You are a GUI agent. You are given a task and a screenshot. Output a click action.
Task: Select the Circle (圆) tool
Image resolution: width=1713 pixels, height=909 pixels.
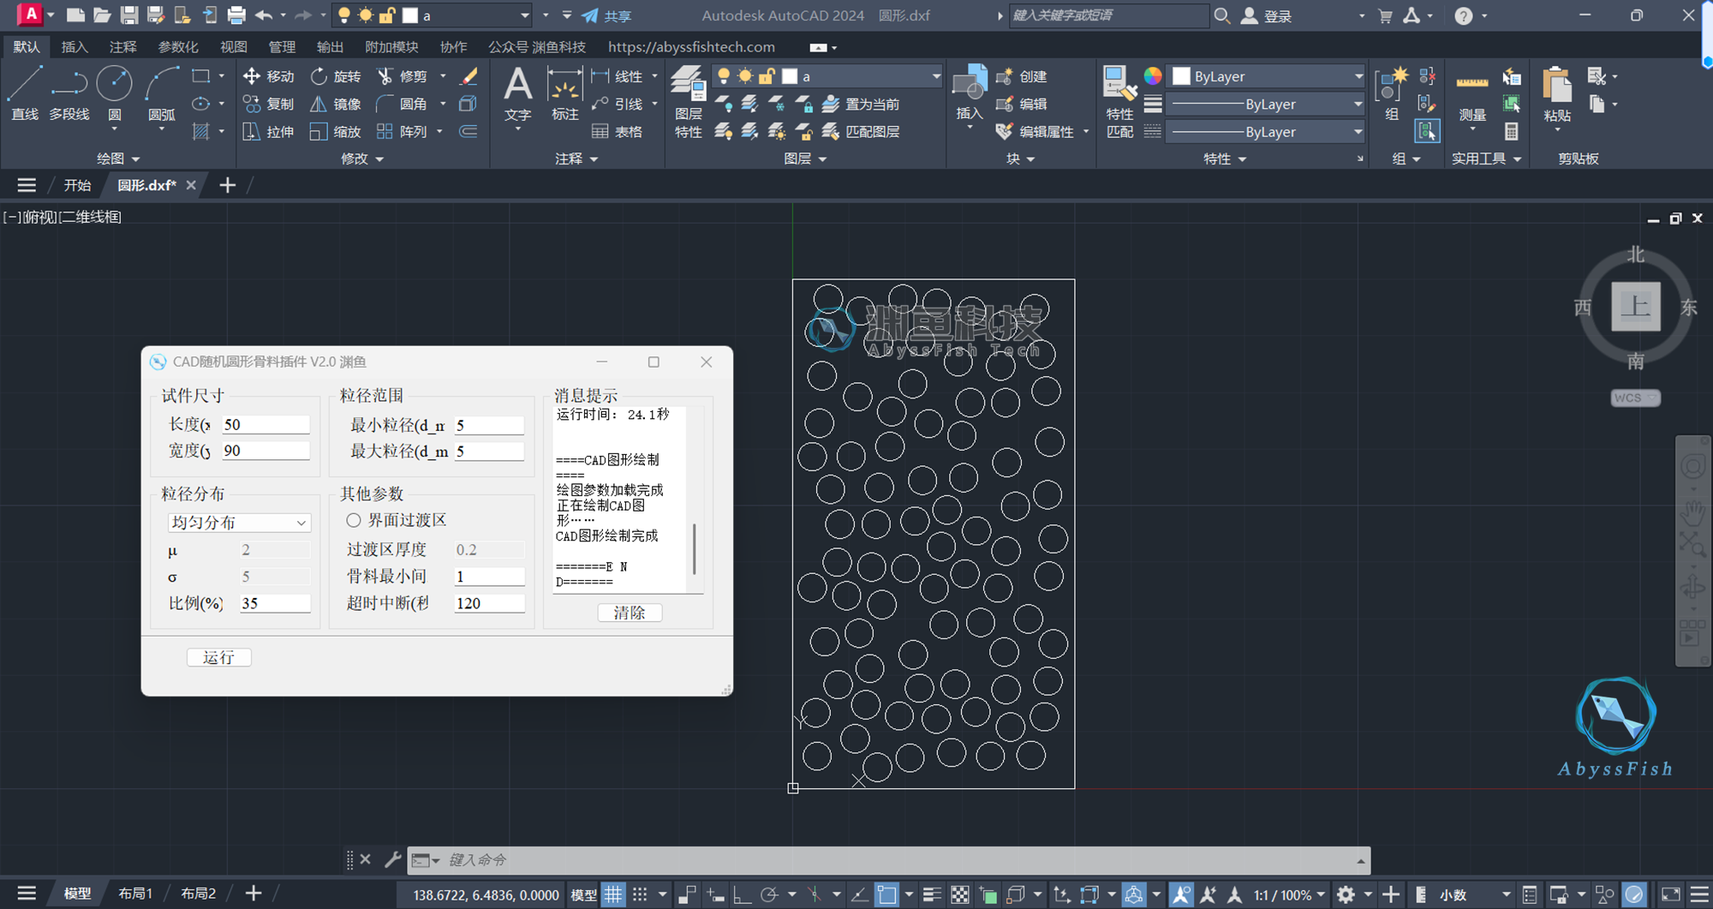coord(114,93)
